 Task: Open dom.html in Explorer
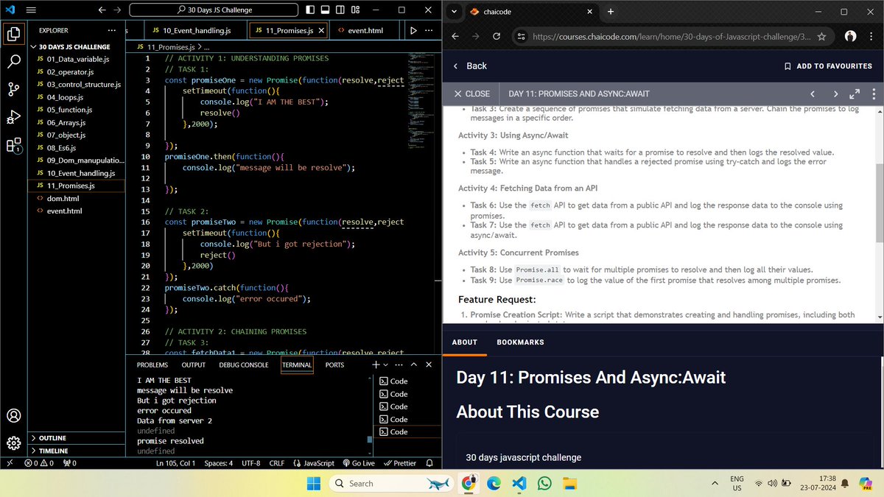[77, 199]
